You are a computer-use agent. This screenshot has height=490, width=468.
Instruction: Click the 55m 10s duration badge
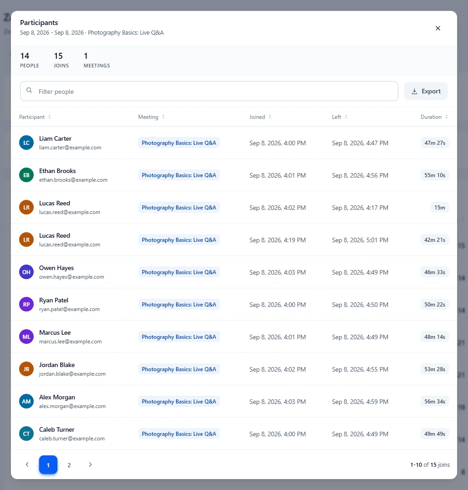click(x=435, y=175)
